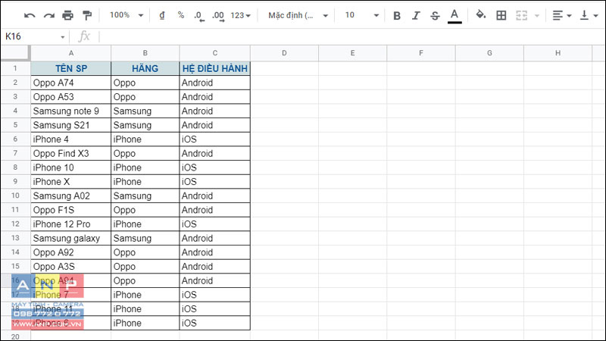This screenshot has width=606, height=341.
Task: Format as currency (đ)
Action: click(x=162, y=15)
